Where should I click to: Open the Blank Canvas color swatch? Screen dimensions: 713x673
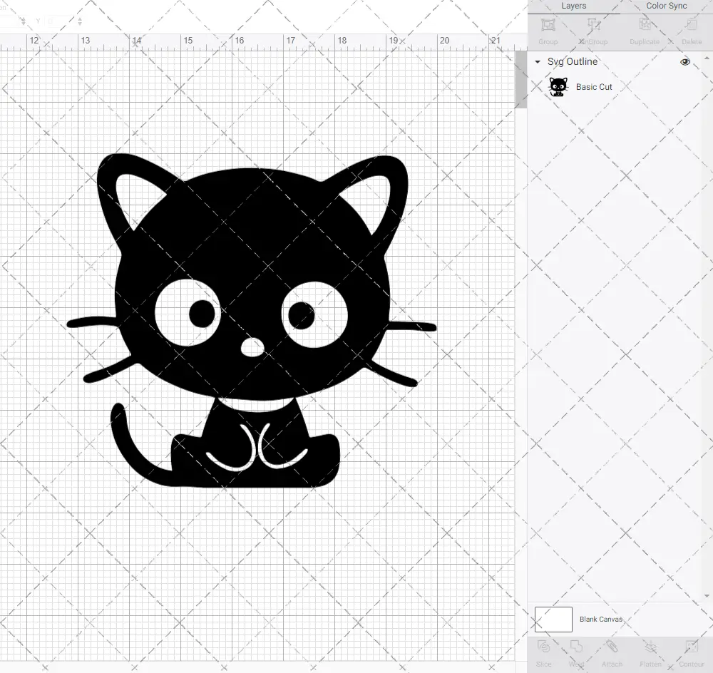coord(553,619)
